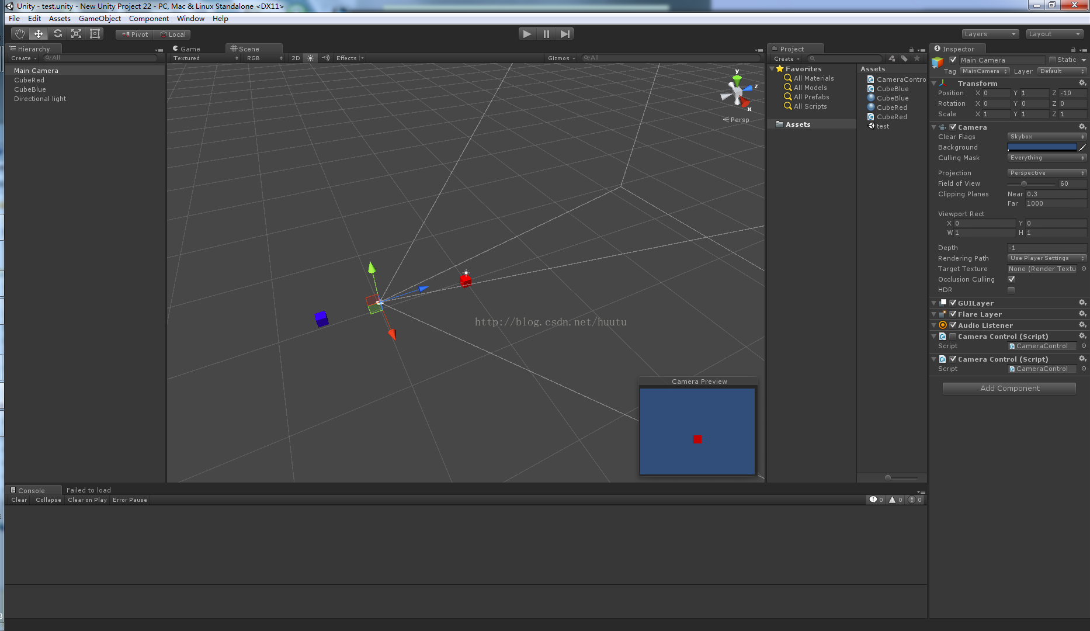Click the console Clear button

[x=19, y=500]
